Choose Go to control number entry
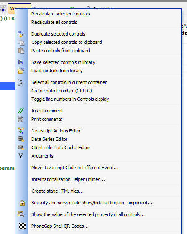 click(x=61, y=91)
